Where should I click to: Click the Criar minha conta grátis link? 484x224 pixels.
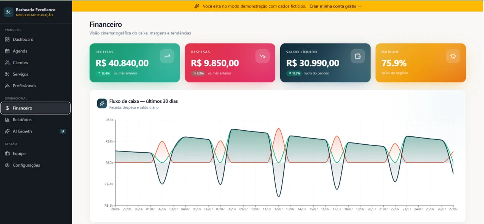(x=335, y=6)
